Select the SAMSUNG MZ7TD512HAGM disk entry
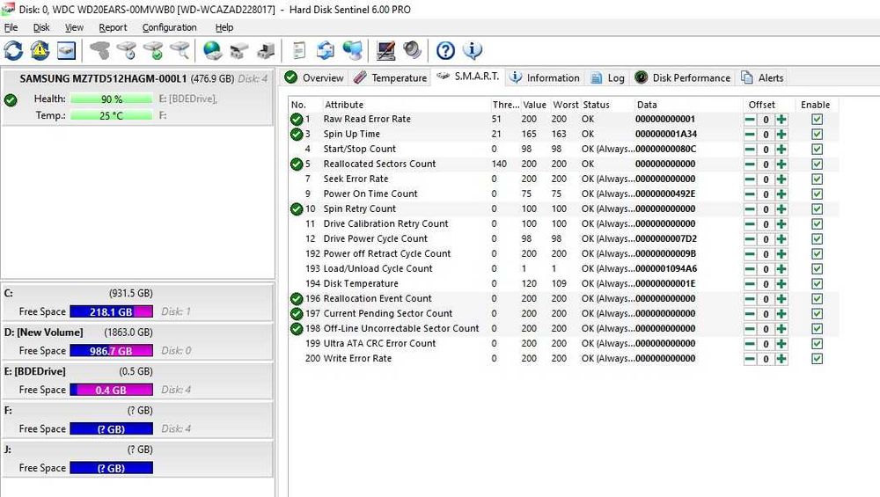The image size is (880, 497). coord(138,98)
